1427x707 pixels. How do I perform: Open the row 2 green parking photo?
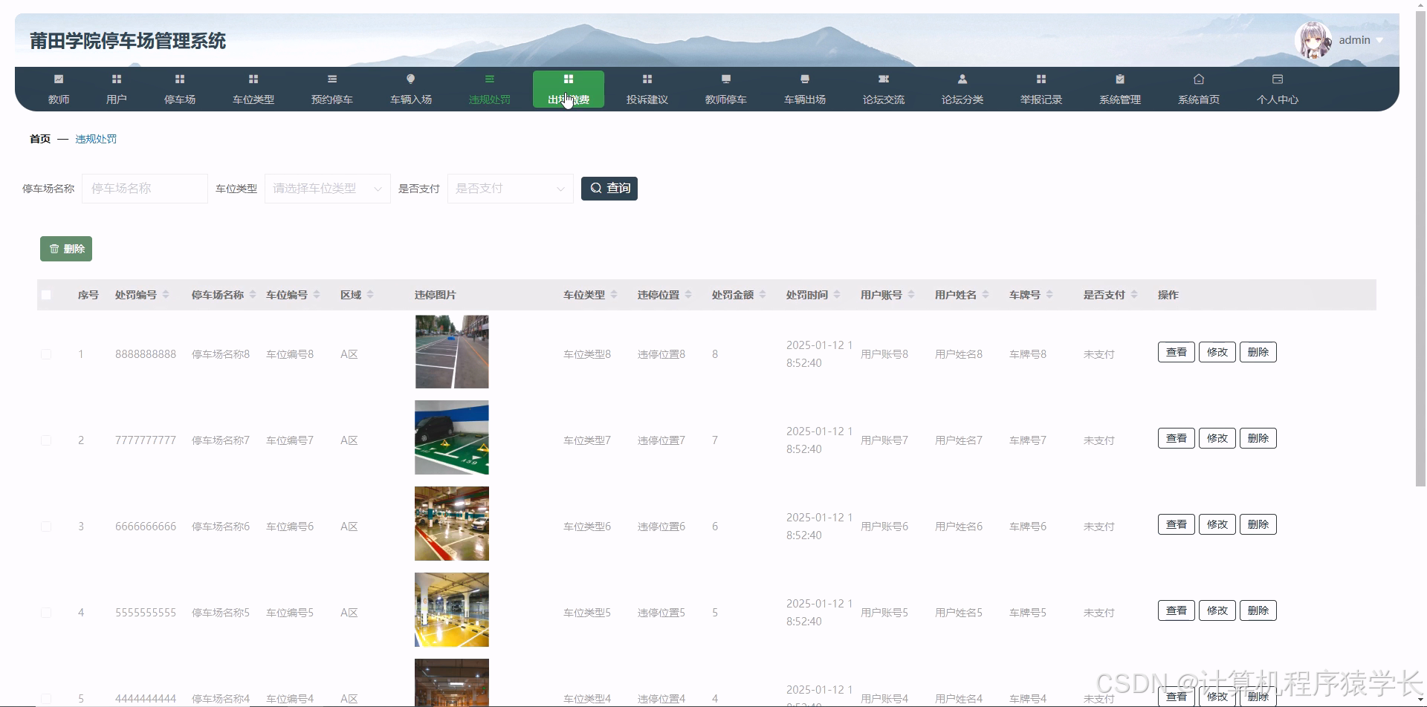[x=452, y=437]
